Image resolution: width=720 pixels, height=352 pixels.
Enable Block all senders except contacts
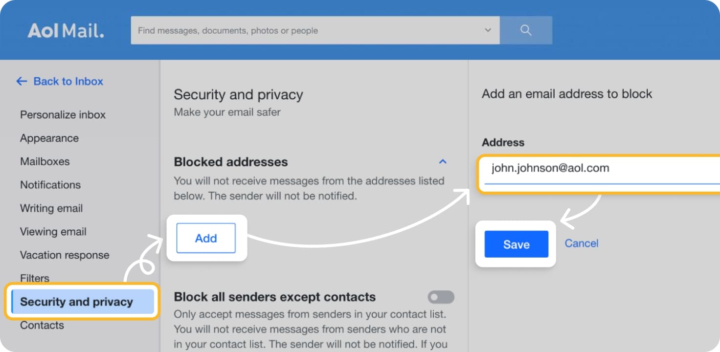(440, 297)
